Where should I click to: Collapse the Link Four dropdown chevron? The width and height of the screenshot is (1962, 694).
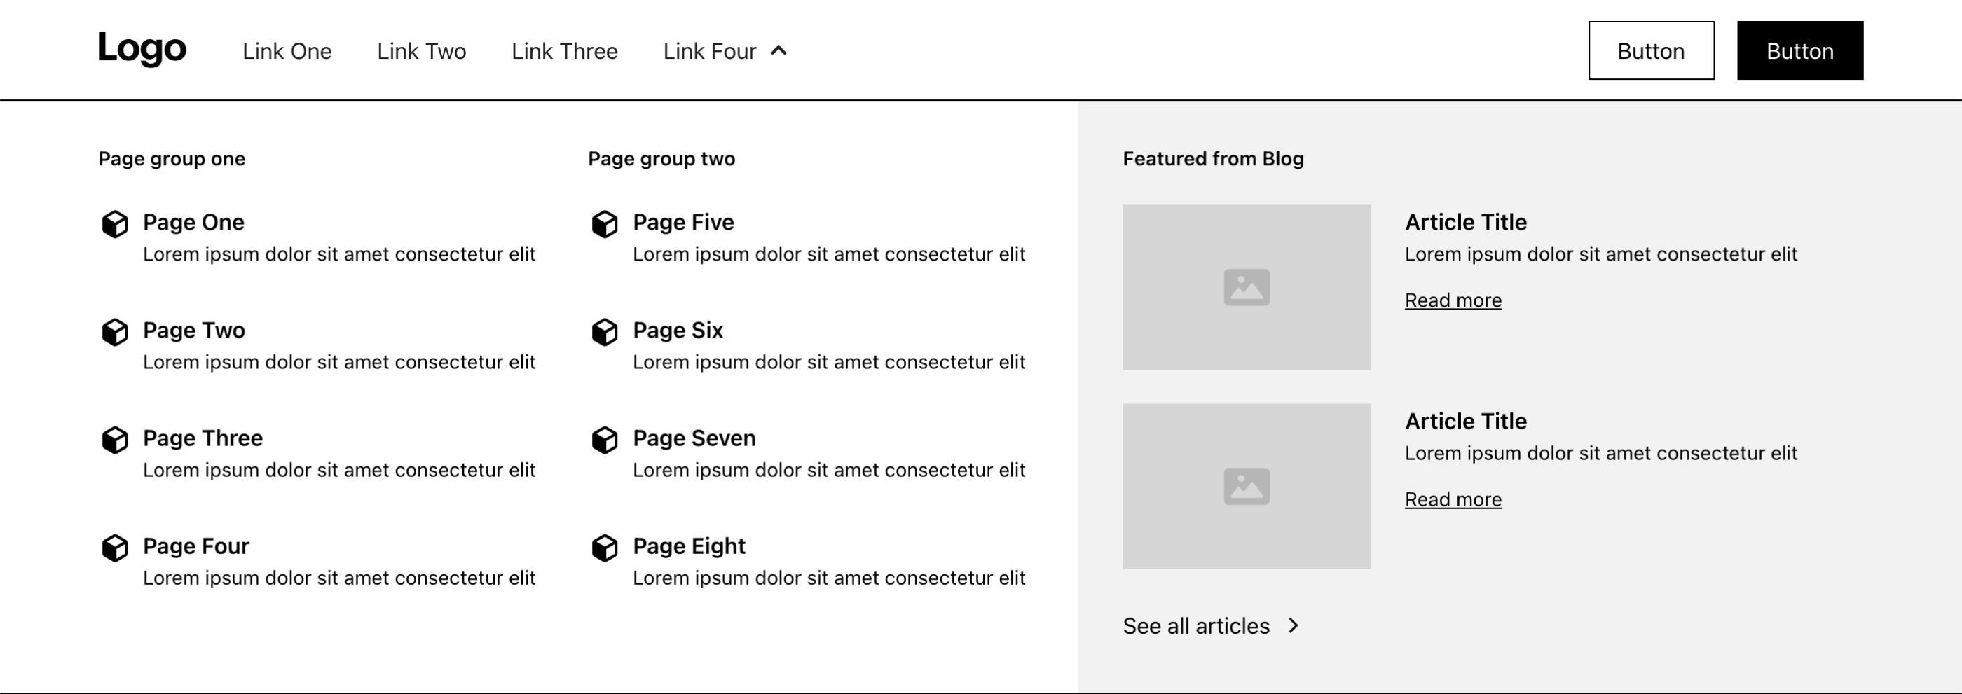coord(778,51)
